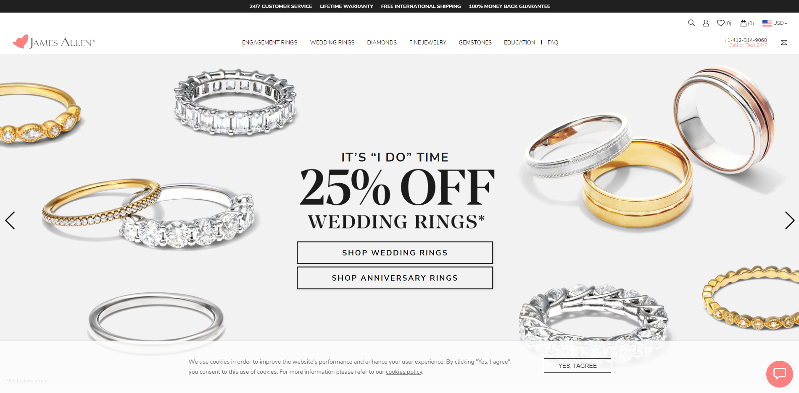Screen dimensions: 799x393
Task: Click the email envelope icon
Action: coord(784,42)
